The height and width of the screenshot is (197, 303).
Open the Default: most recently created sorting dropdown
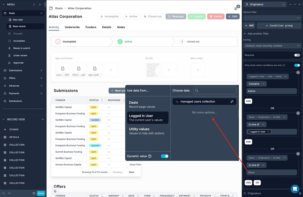(x=272, y=46)
